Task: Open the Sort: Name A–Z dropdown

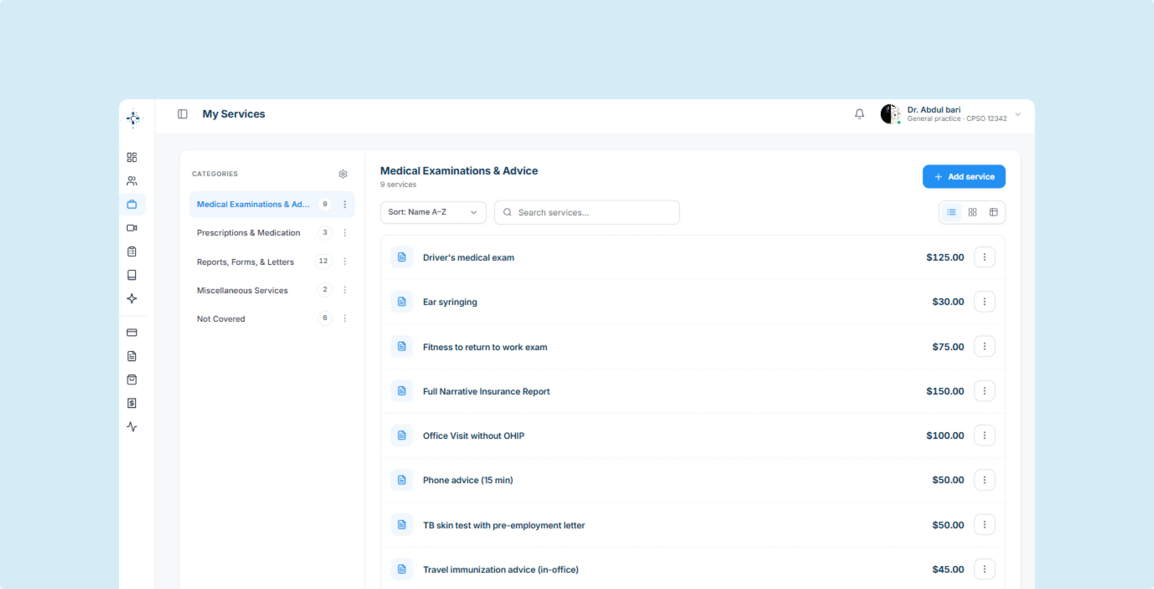Action: 433,212
